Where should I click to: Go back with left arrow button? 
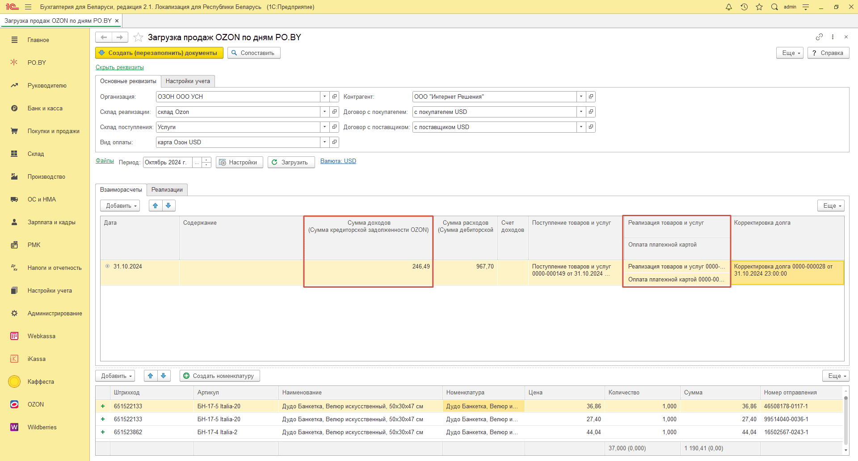(104, 37)
